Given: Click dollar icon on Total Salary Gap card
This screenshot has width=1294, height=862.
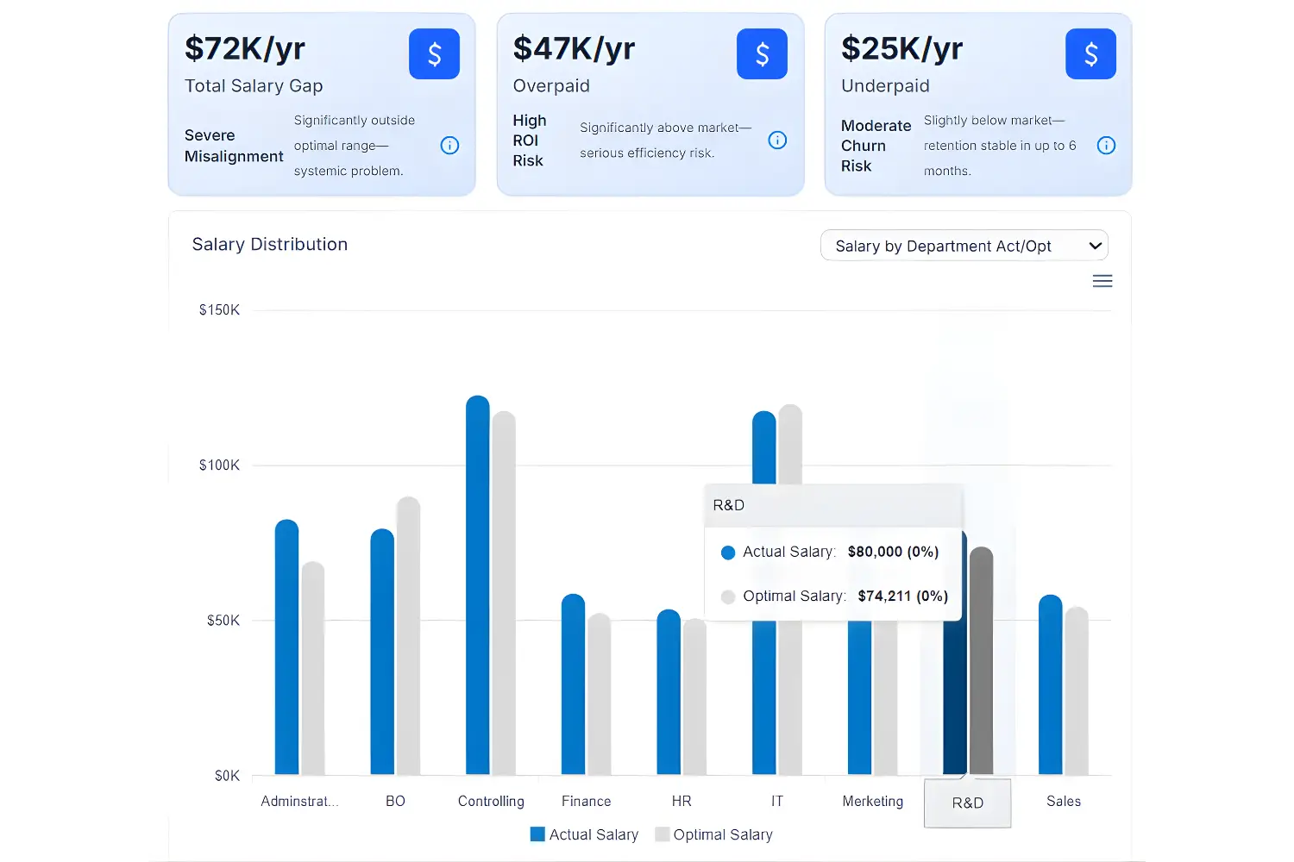Looking at the screenshot, I should click(x=434, y=54).
